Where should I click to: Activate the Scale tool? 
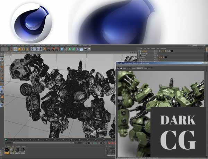(x=19, y=49)
